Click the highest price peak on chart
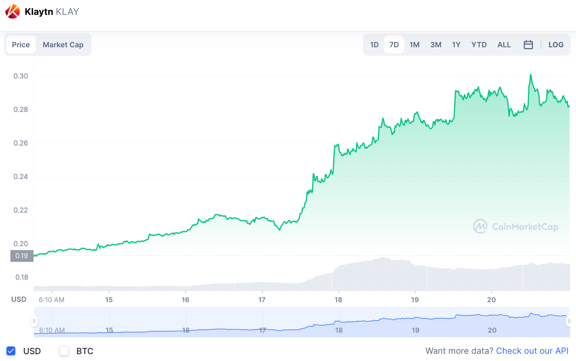This screenshot has width=576, height=361. (531, 75)
